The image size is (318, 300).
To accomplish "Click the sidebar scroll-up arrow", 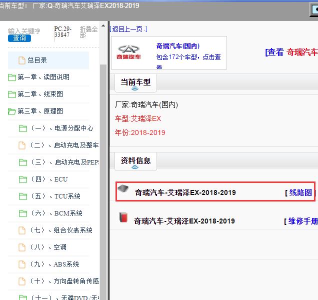I will tap(103, 26).
